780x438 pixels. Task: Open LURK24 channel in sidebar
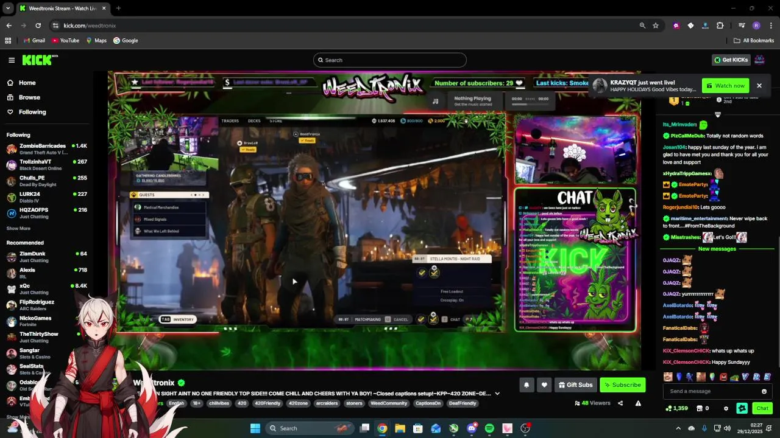(x=47, y=197)
